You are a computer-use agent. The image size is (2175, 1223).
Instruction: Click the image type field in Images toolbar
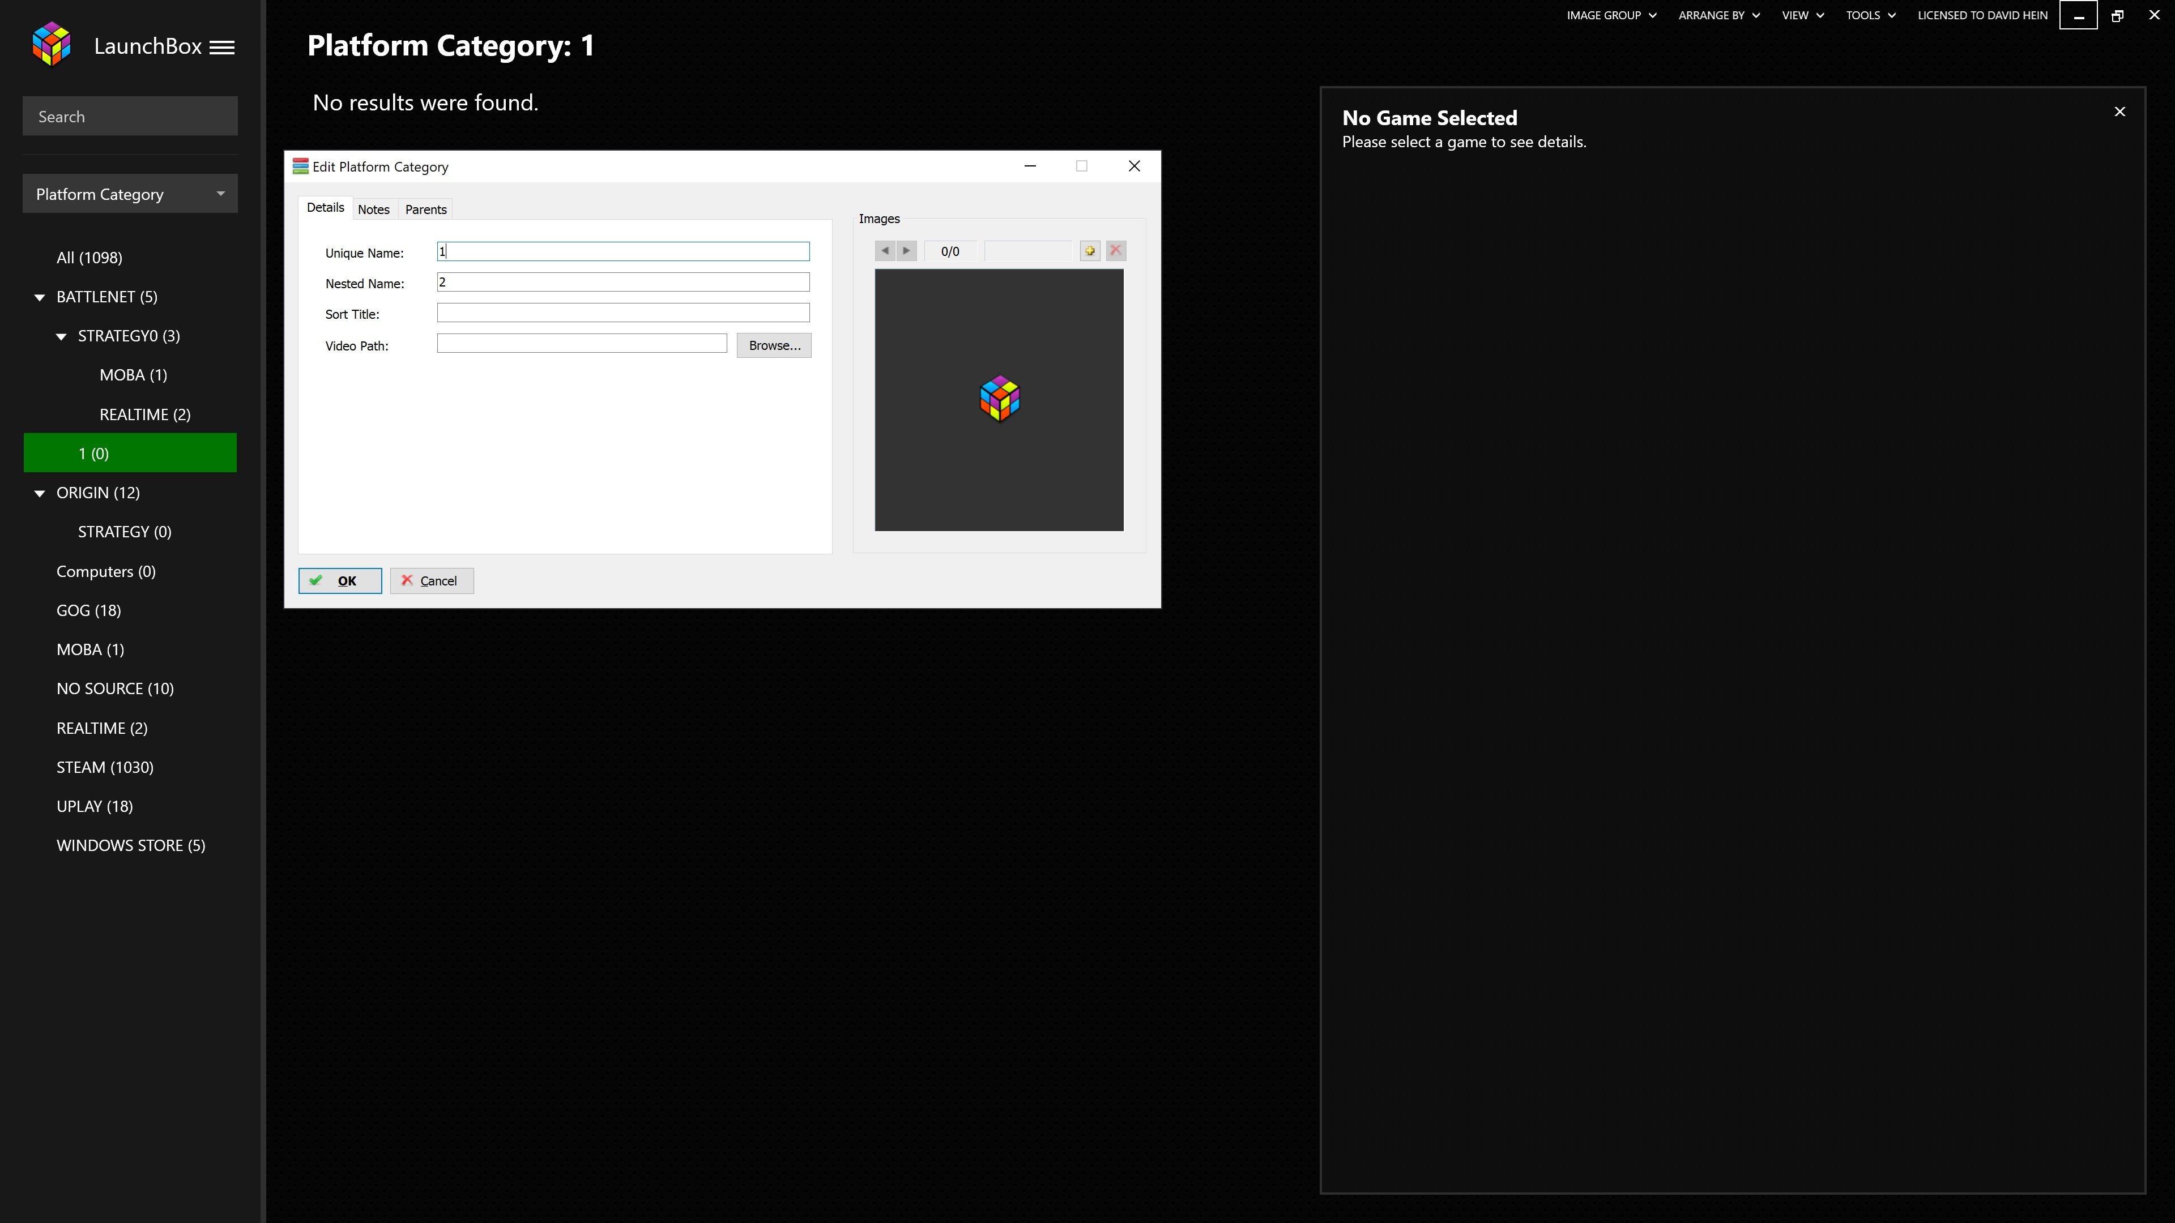coord(1027,251)
